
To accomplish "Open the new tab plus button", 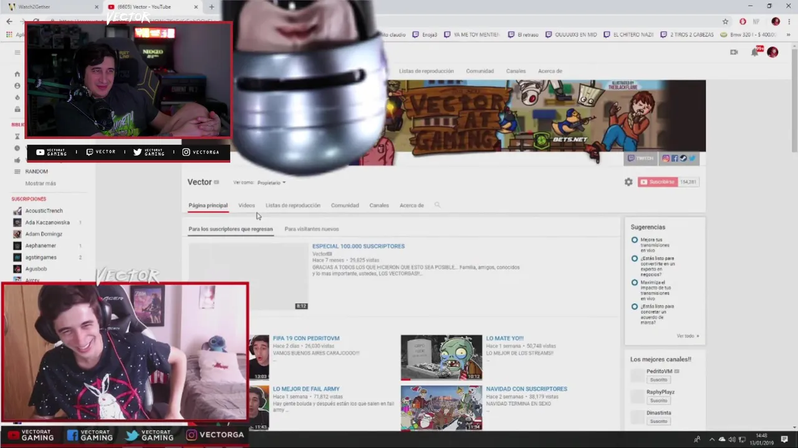I will (x=211, y=7).
